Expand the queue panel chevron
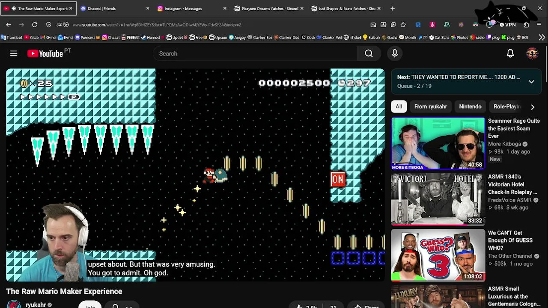 tap(531, 81)
